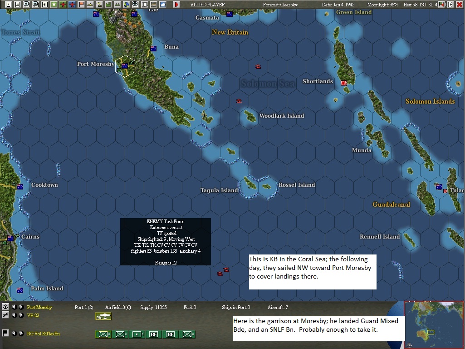Image resolution: width=465 pixels, height=349 pixels.
Task: Open the Port Moresby base name link
Action: click(x=39, y=307)
